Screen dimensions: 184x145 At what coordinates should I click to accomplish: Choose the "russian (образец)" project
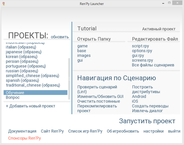22,71
